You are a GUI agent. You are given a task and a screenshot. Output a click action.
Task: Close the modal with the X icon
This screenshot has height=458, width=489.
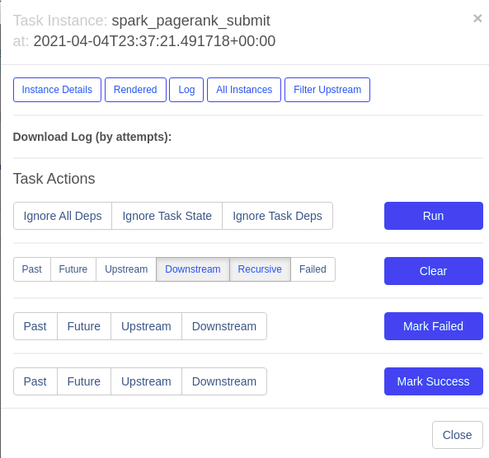click(x=477, y=18)
